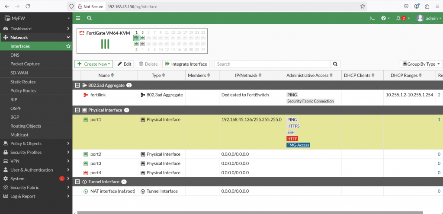This screenshot has height=214, width=443.
Task: Click the Integrate Interface button
Action: 186,64
